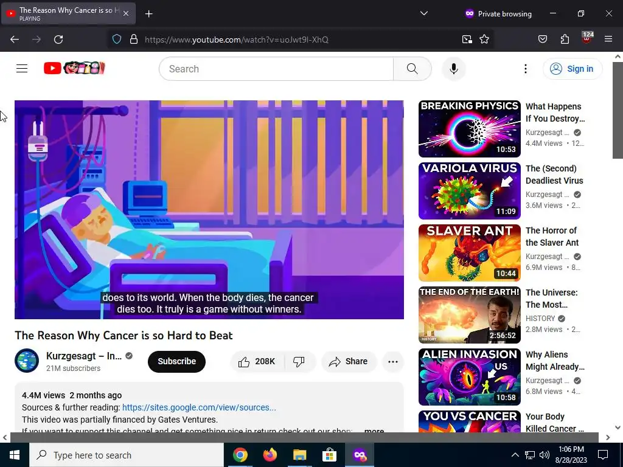Open new tab with plus button
The height and width of the screenshot is (467, 623).
tap(148, 14)
